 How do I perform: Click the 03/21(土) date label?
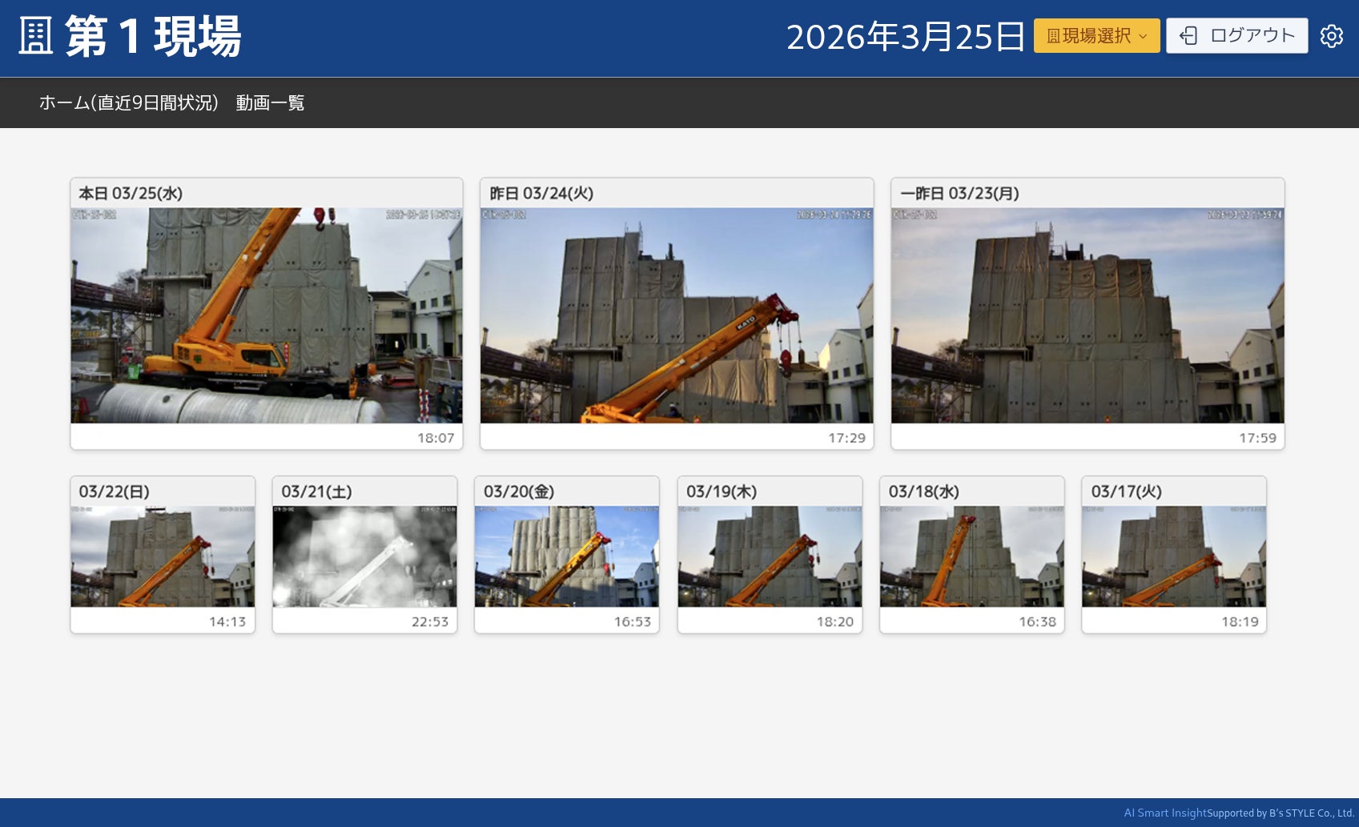click(x=316, y=492)
